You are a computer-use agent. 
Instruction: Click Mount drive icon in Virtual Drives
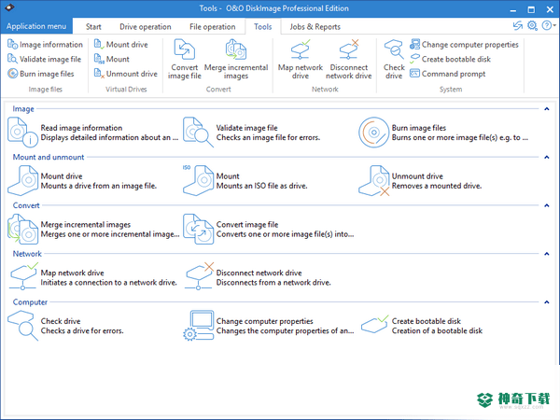coord(99,44)
